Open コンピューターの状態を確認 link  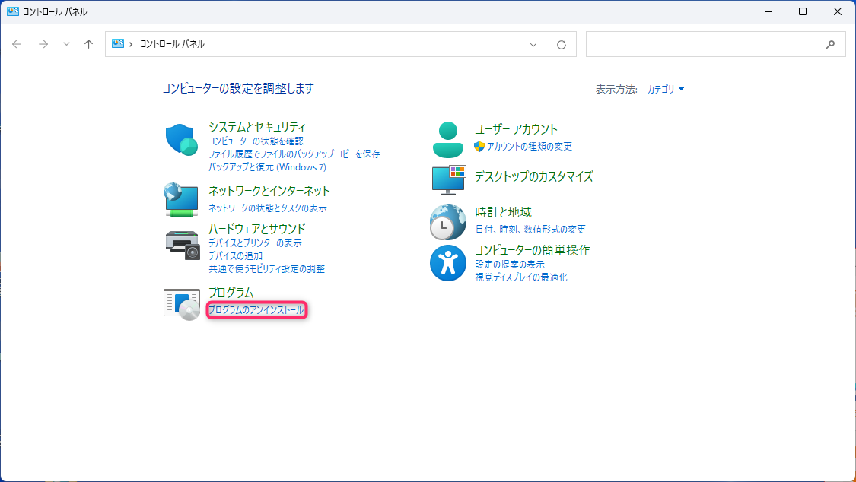(256, 141)
